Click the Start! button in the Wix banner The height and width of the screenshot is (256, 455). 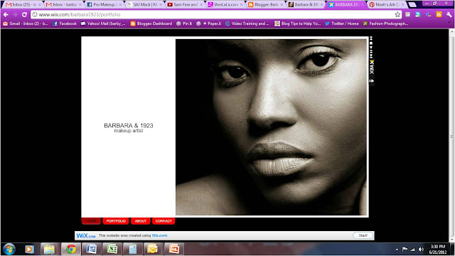[363, 235]
